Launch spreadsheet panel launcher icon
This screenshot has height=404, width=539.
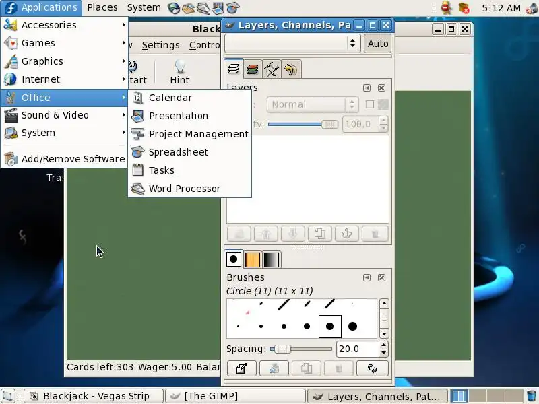(232, 8)
